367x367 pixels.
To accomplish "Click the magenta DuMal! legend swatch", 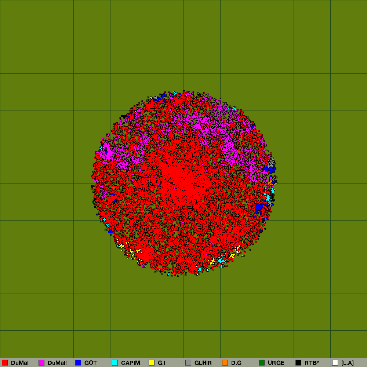I will coord(41,363).
